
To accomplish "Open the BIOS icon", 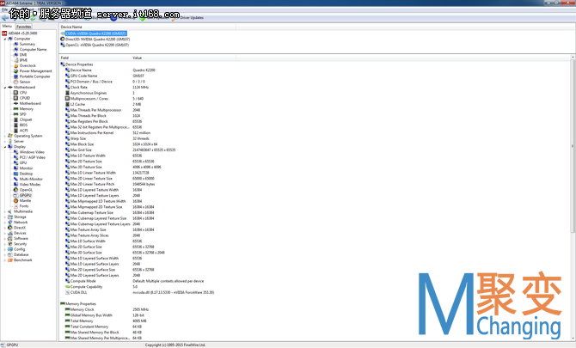I will coord(15,125).
